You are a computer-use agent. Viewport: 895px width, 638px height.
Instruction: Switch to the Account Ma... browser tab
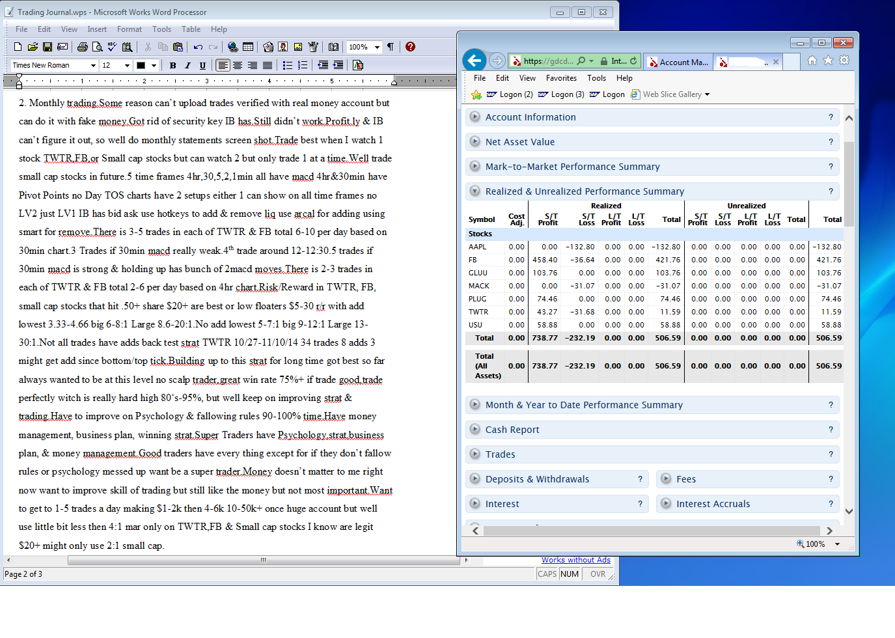(679, 62)
